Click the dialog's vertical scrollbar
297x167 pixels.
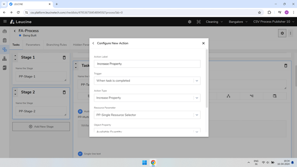point(207,78)
